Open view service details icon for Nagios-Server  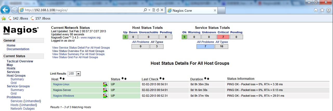tap(105, 90)
